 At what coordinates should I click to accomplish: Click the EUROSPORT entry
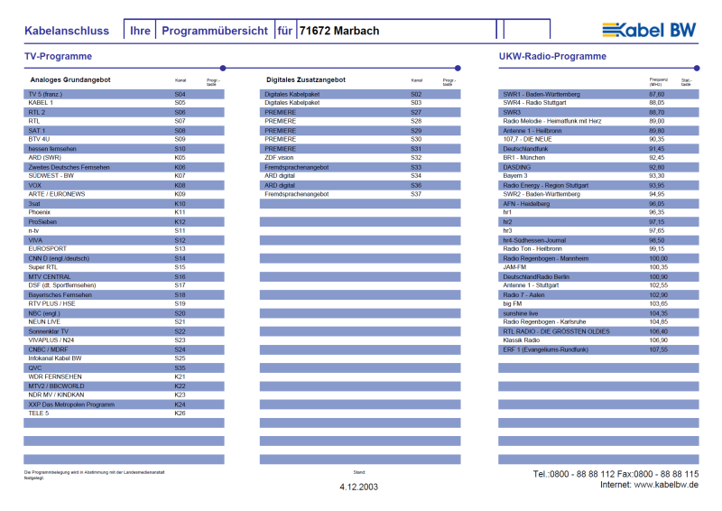tap(48, 249)
